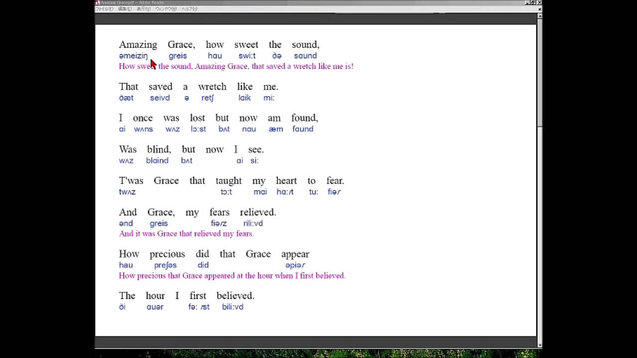Click the word "T'was"
The image size is (637, 358).
point(131,180)
